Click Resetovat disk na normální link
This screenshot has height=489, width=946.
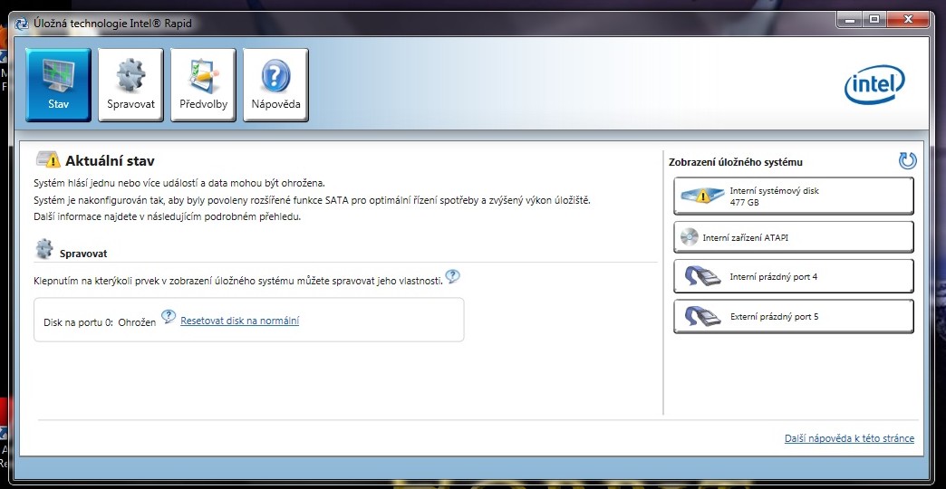[x=239, y=321]
